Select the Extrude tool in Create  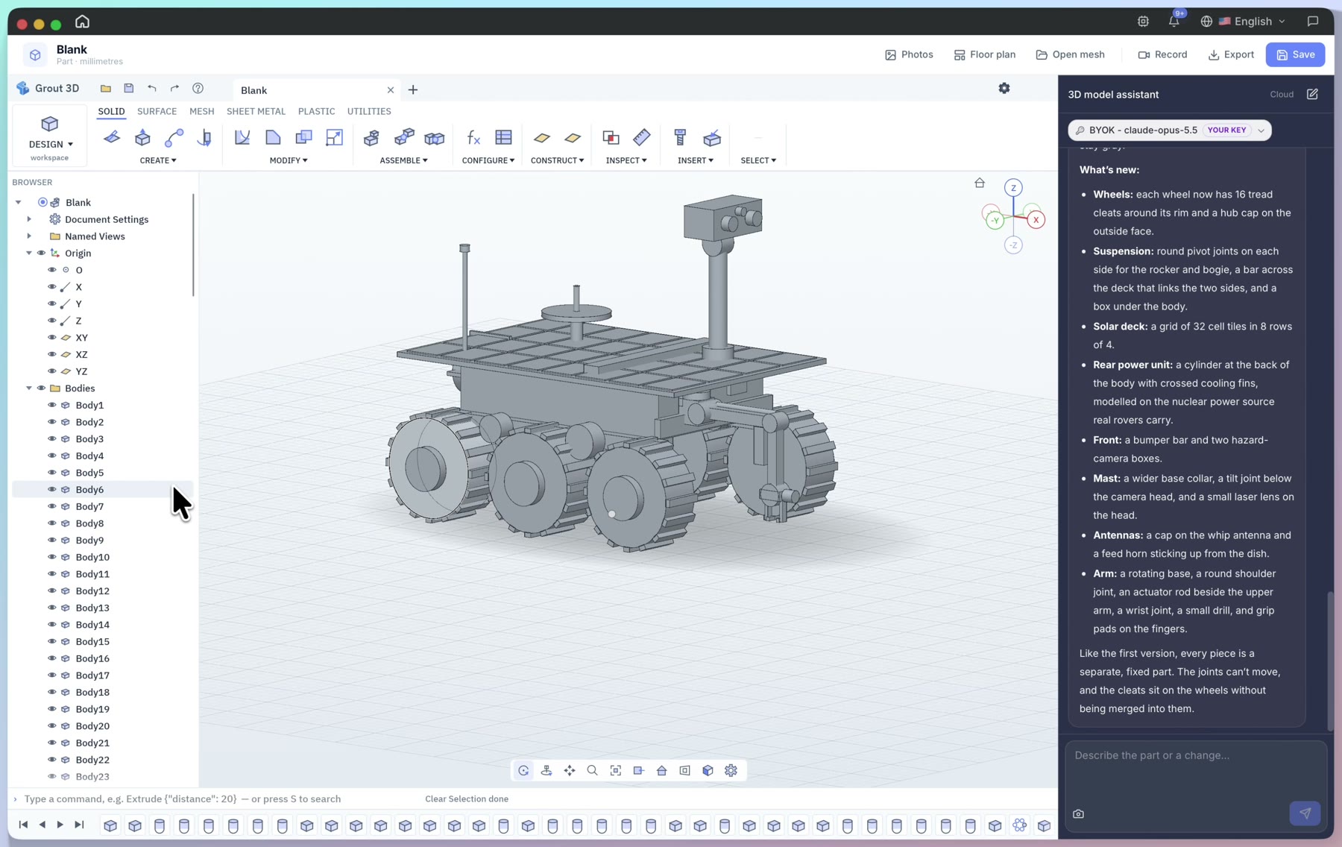click(x=142, y=137)
